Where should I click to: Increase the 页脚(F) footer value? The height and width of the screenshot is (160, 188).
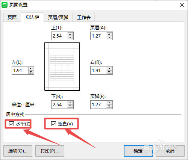(x=109, y=103)
